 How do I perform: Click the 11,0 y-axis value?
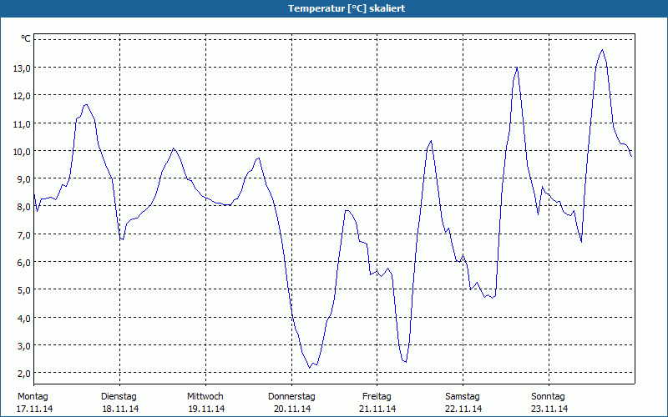(22, 123)
